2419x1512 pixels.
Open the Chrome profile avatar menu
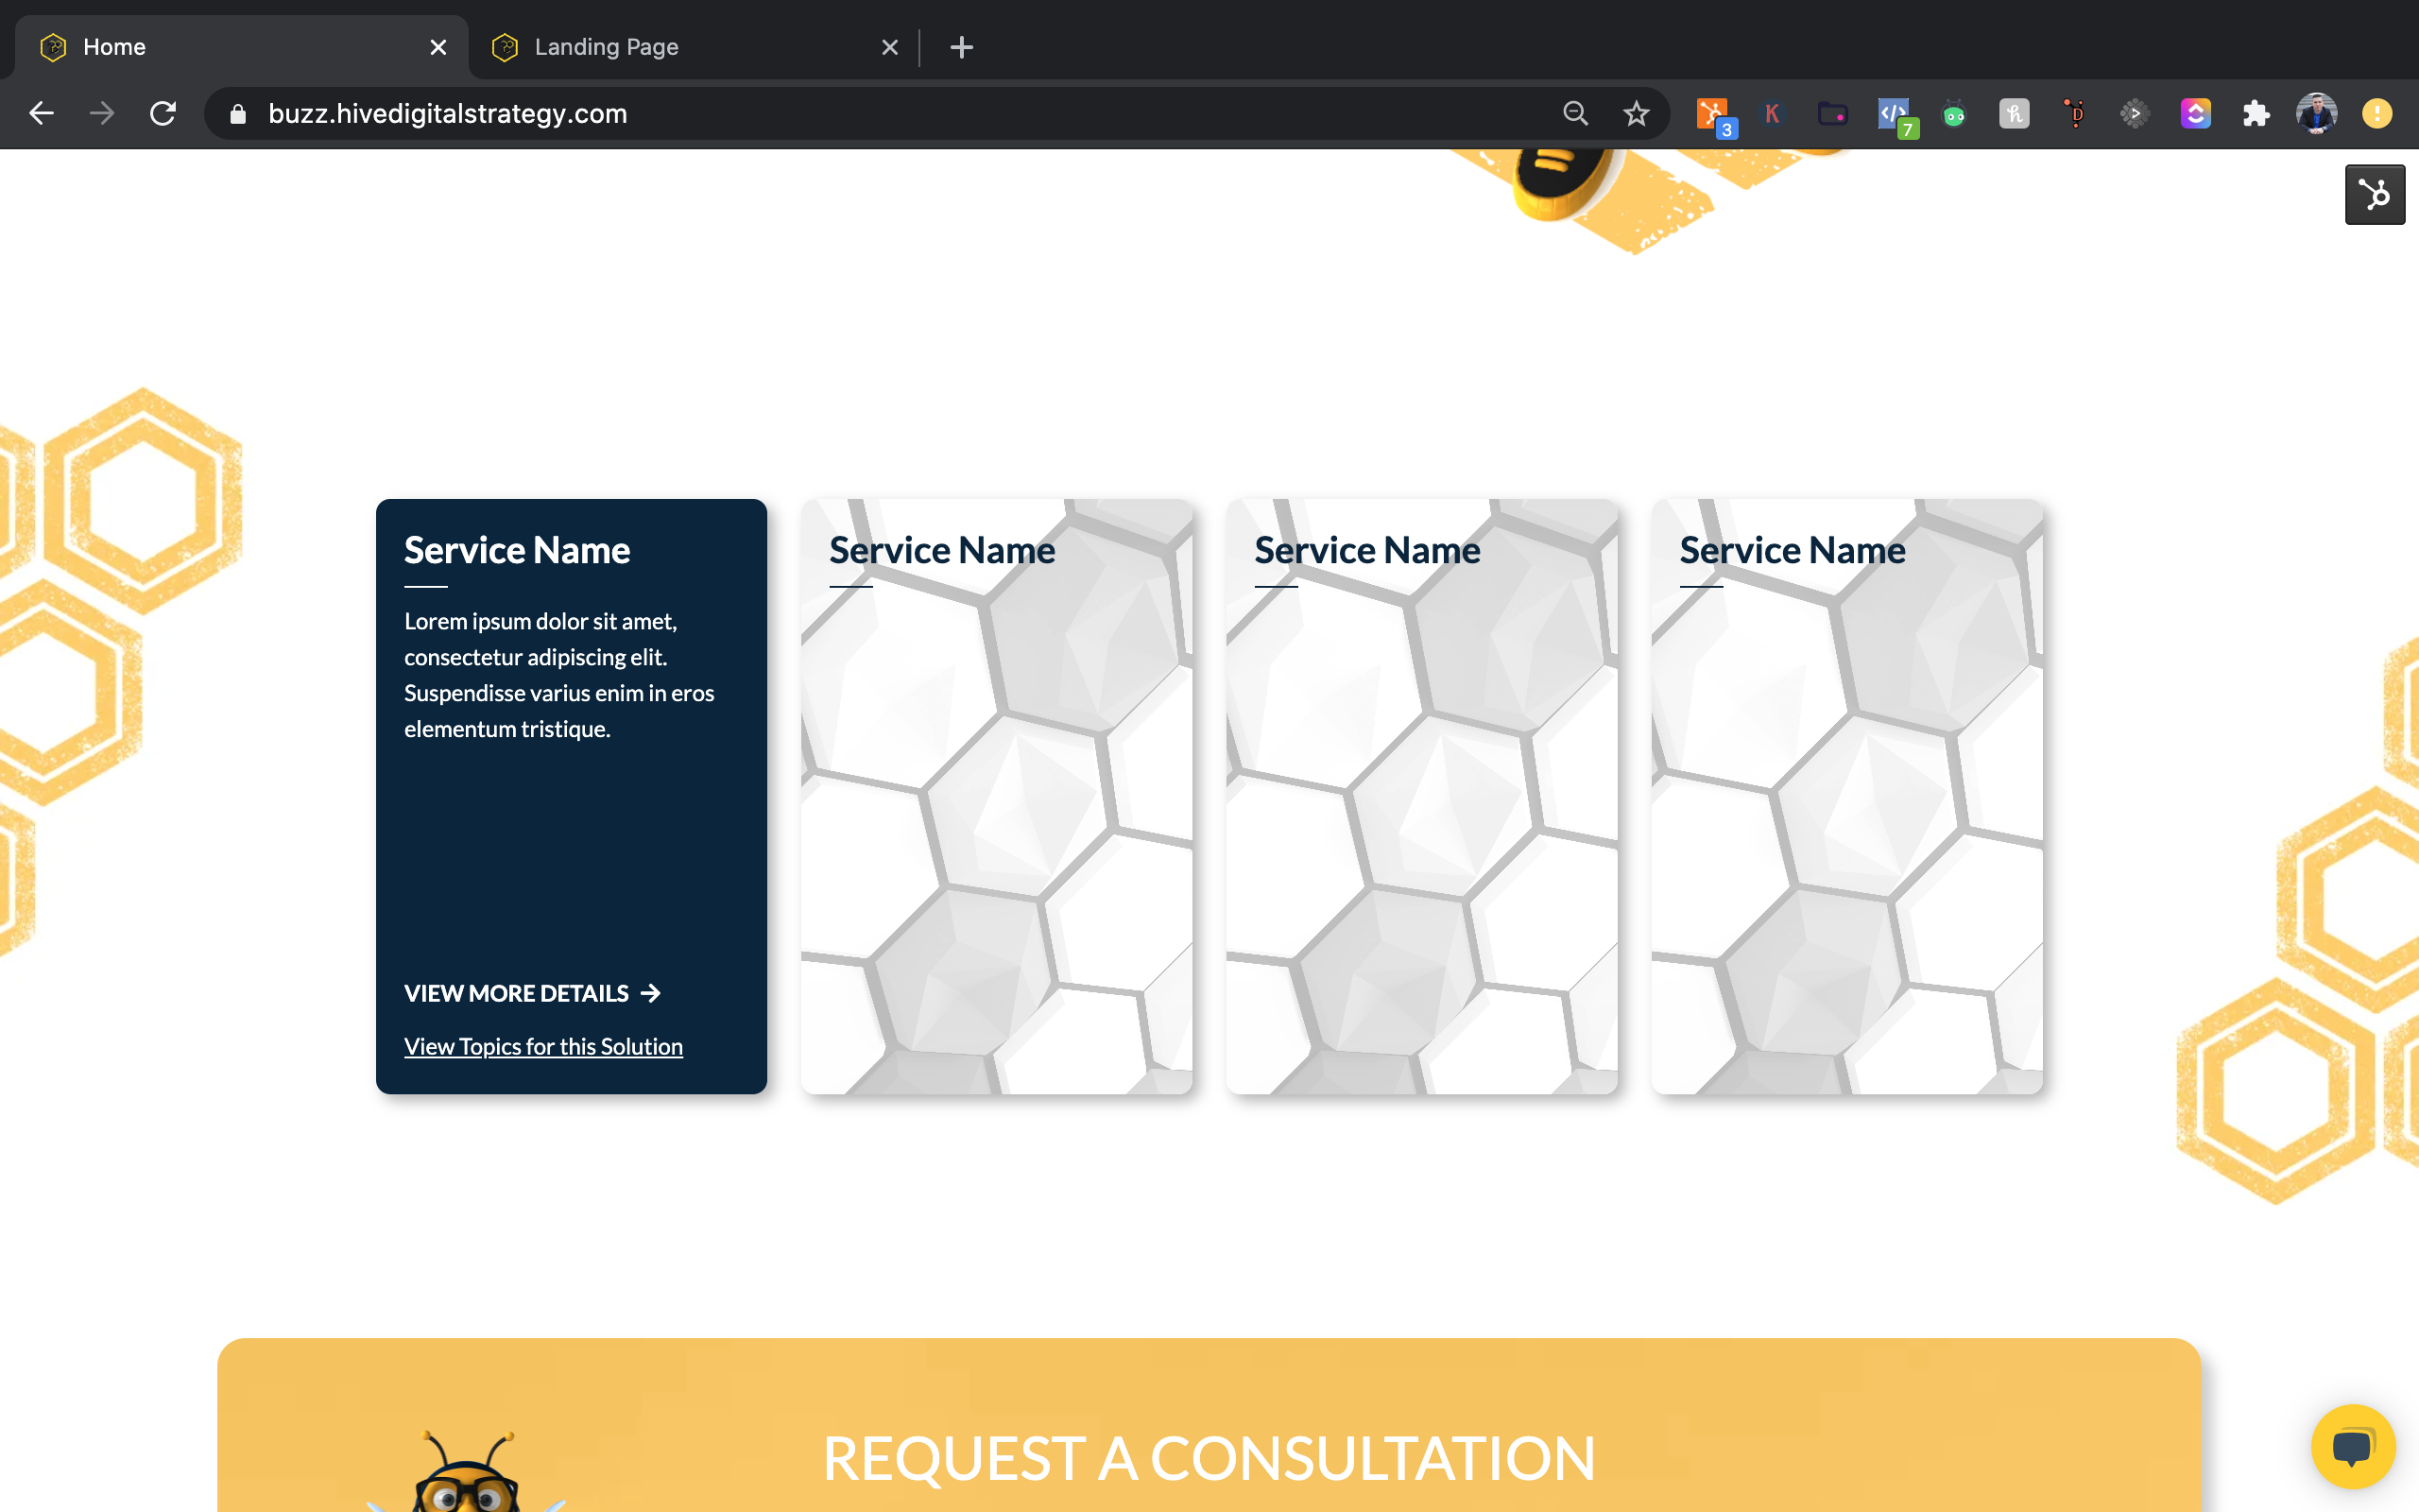click(2316, 114)
